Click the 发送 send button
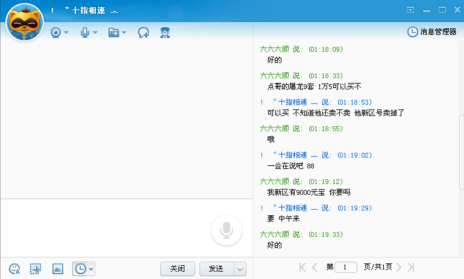The height and width of the screenshot is (279, 464). click(x=216, y=269)
